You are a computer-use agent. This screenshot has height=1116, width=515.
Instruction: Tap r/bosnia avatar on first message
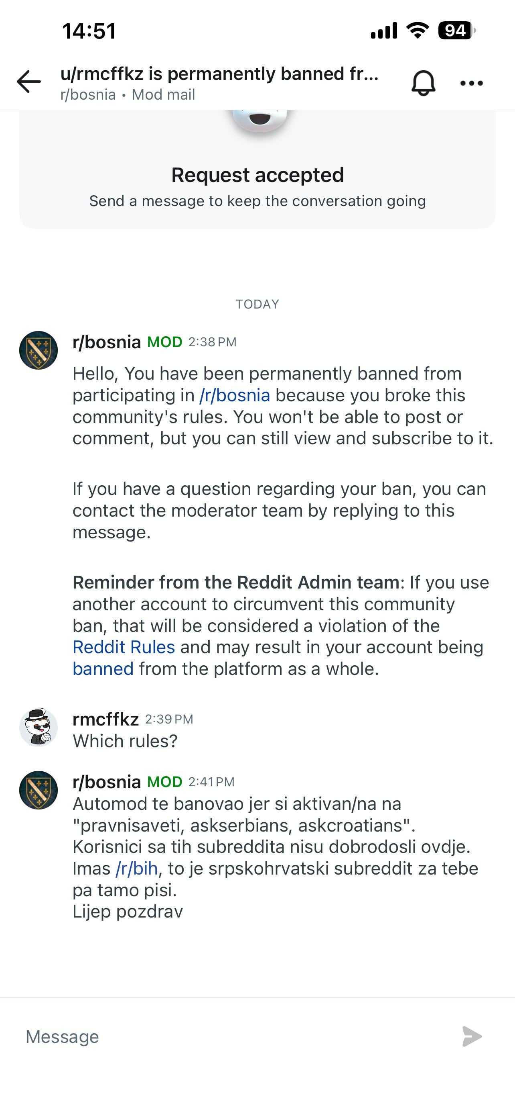39,350
